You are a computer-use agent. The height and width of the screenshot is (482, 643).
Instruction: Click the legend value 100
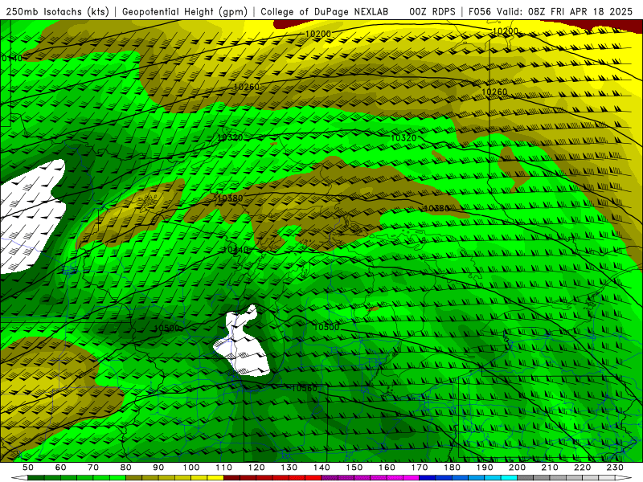191,468
